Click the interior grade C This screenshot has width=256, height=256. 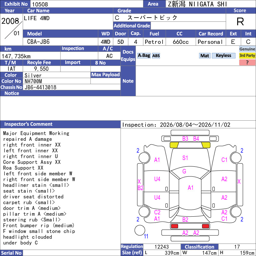tap(248, 42)
